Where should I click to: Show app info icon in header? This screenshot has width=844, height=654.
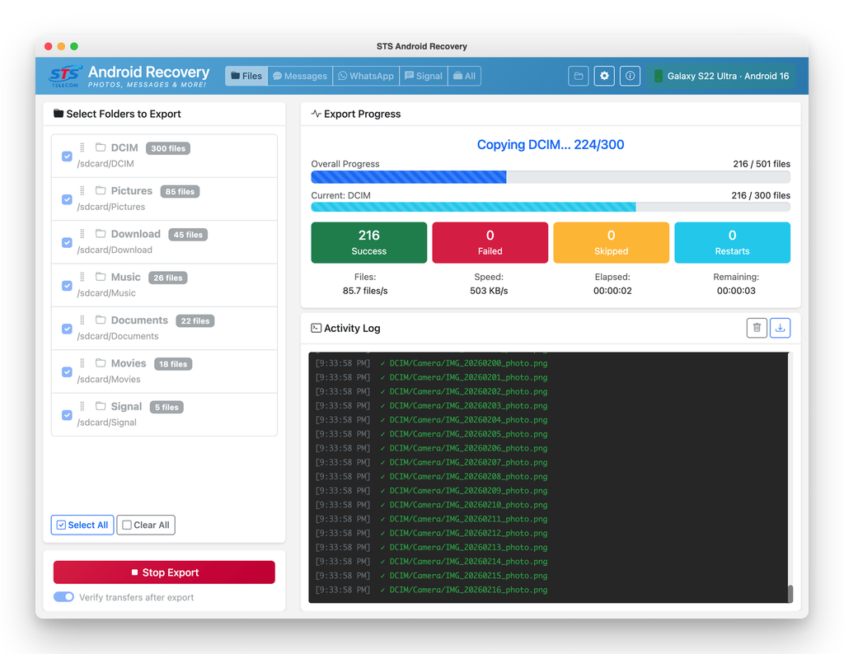tap(630, 76)
